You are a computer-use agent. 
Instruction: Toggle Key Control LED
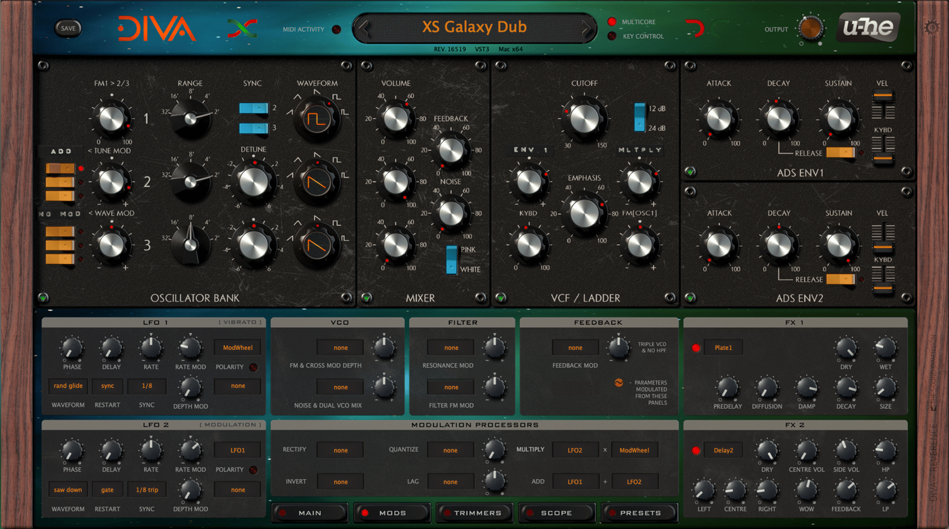point(612,36)
